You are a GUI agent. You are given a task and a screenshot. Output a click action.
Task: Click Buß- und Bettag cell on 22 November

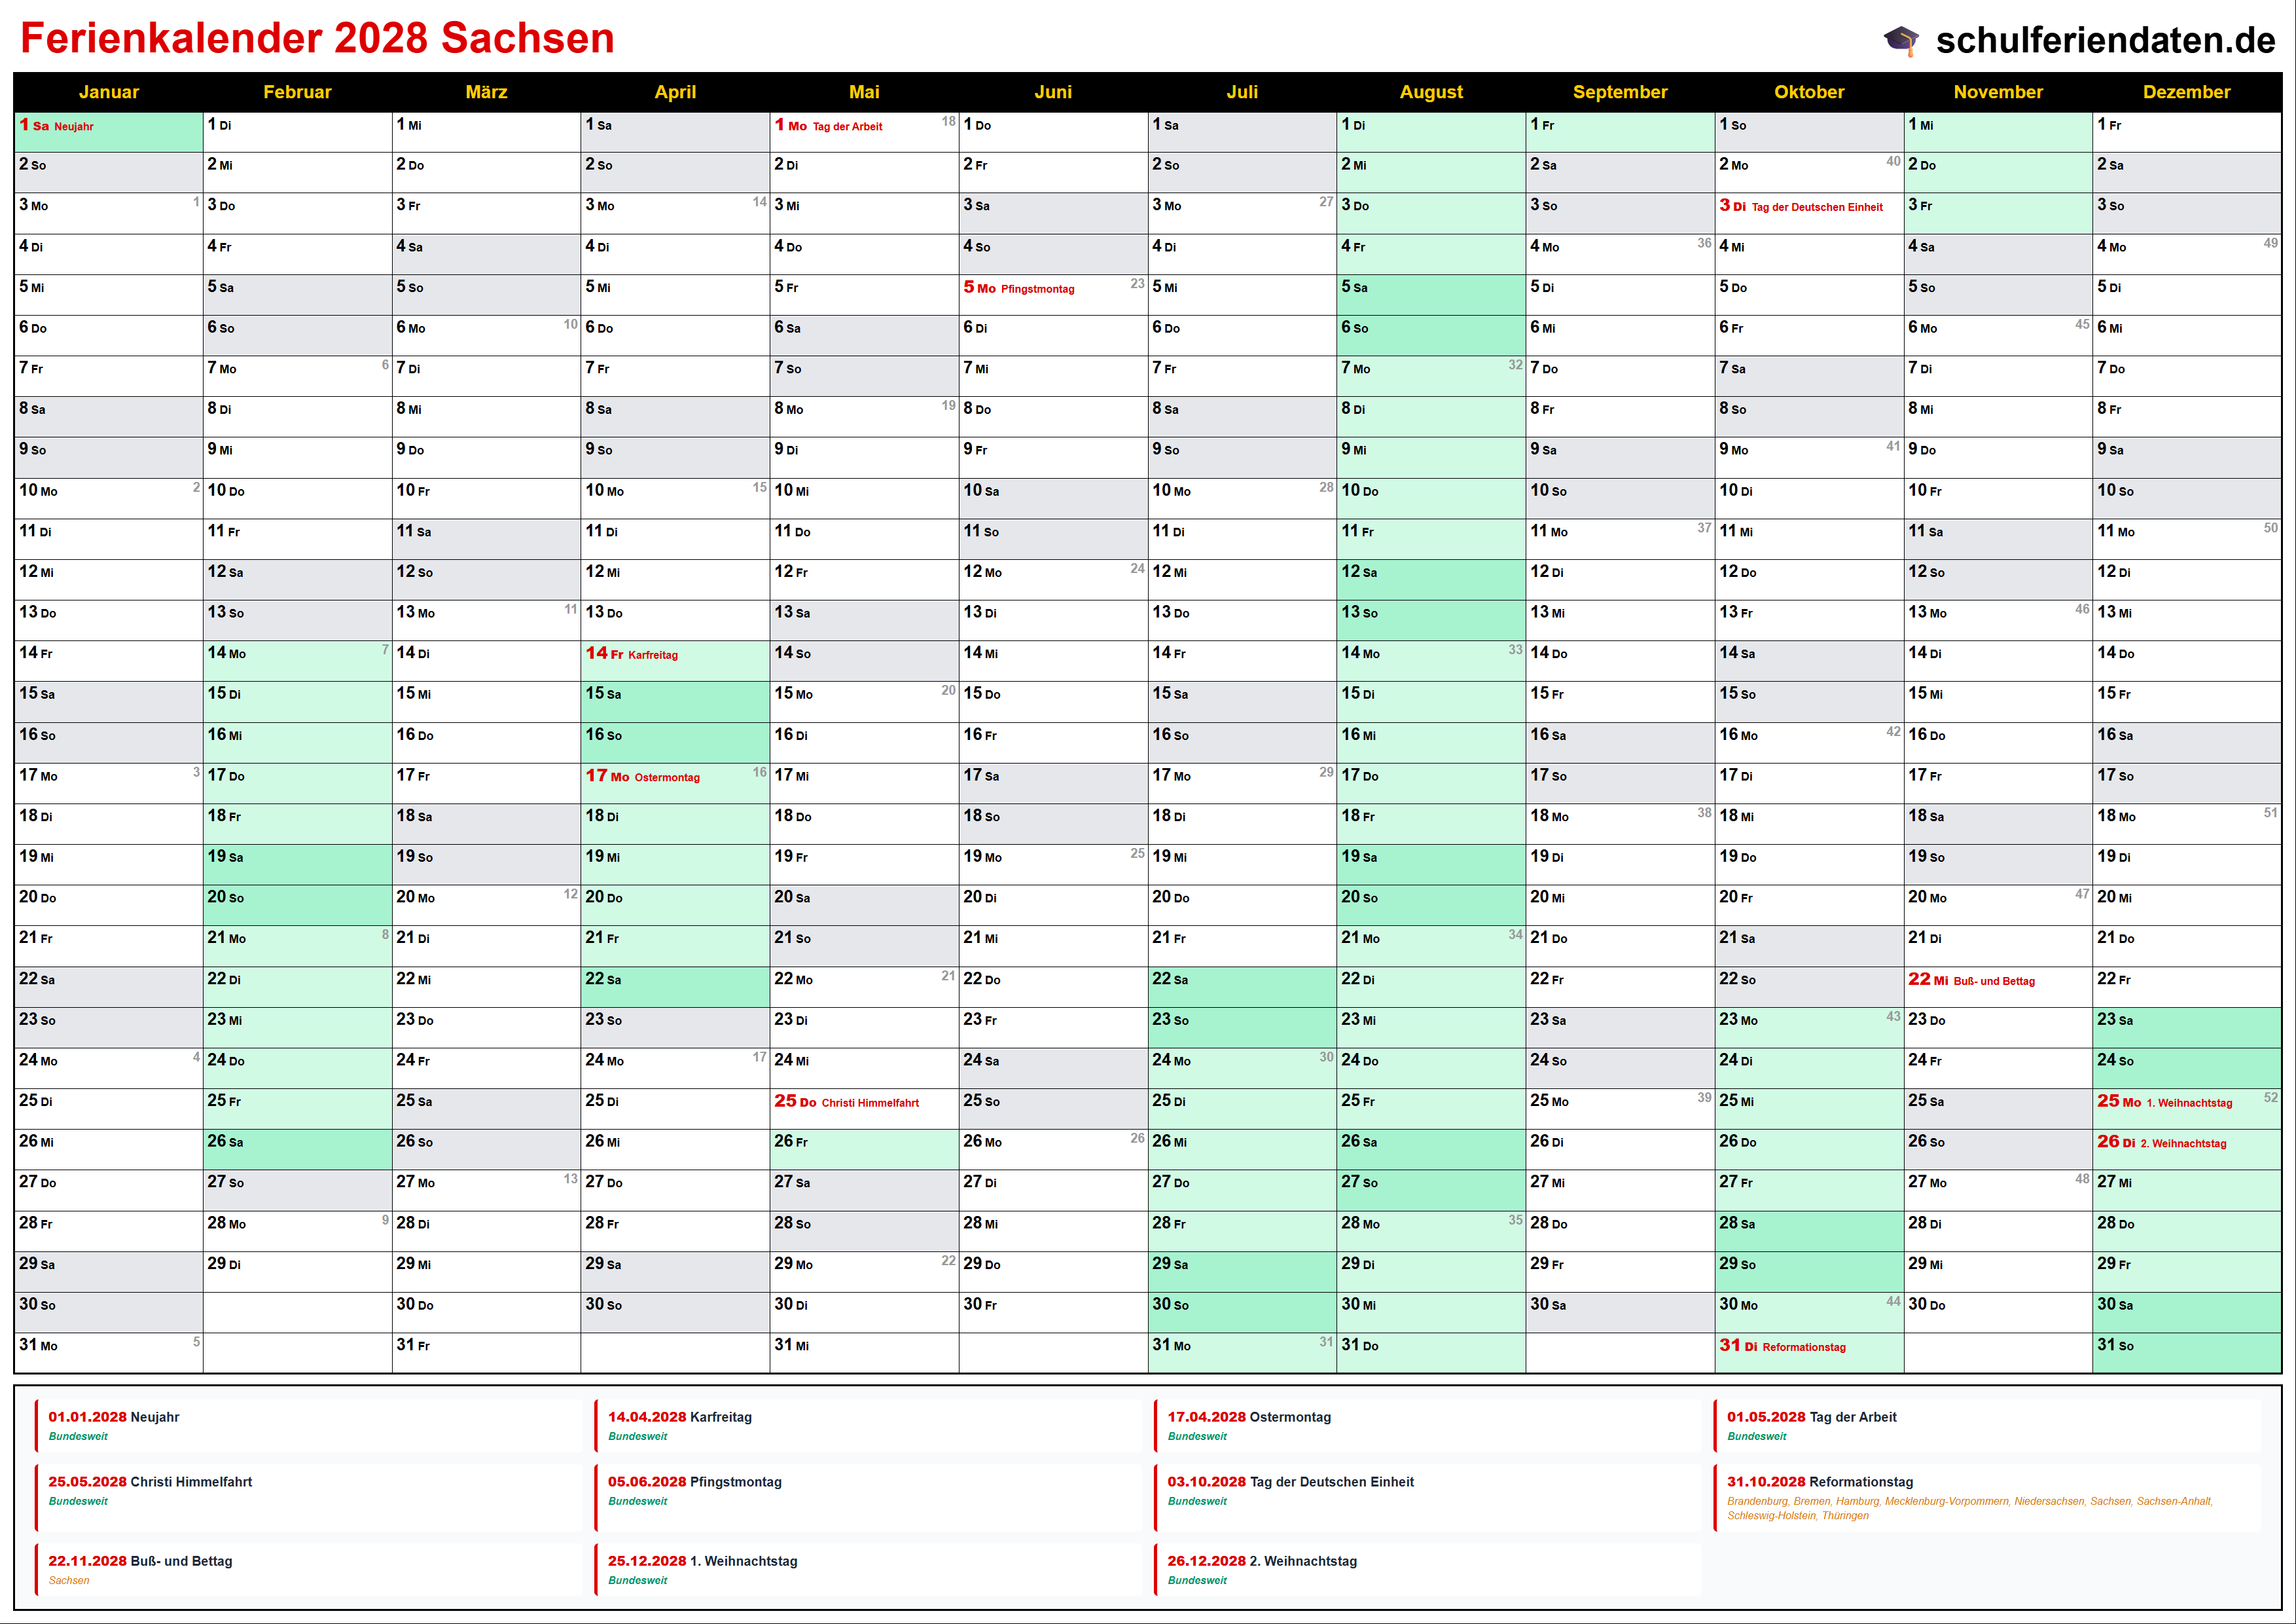click(x=1997, y=985)
